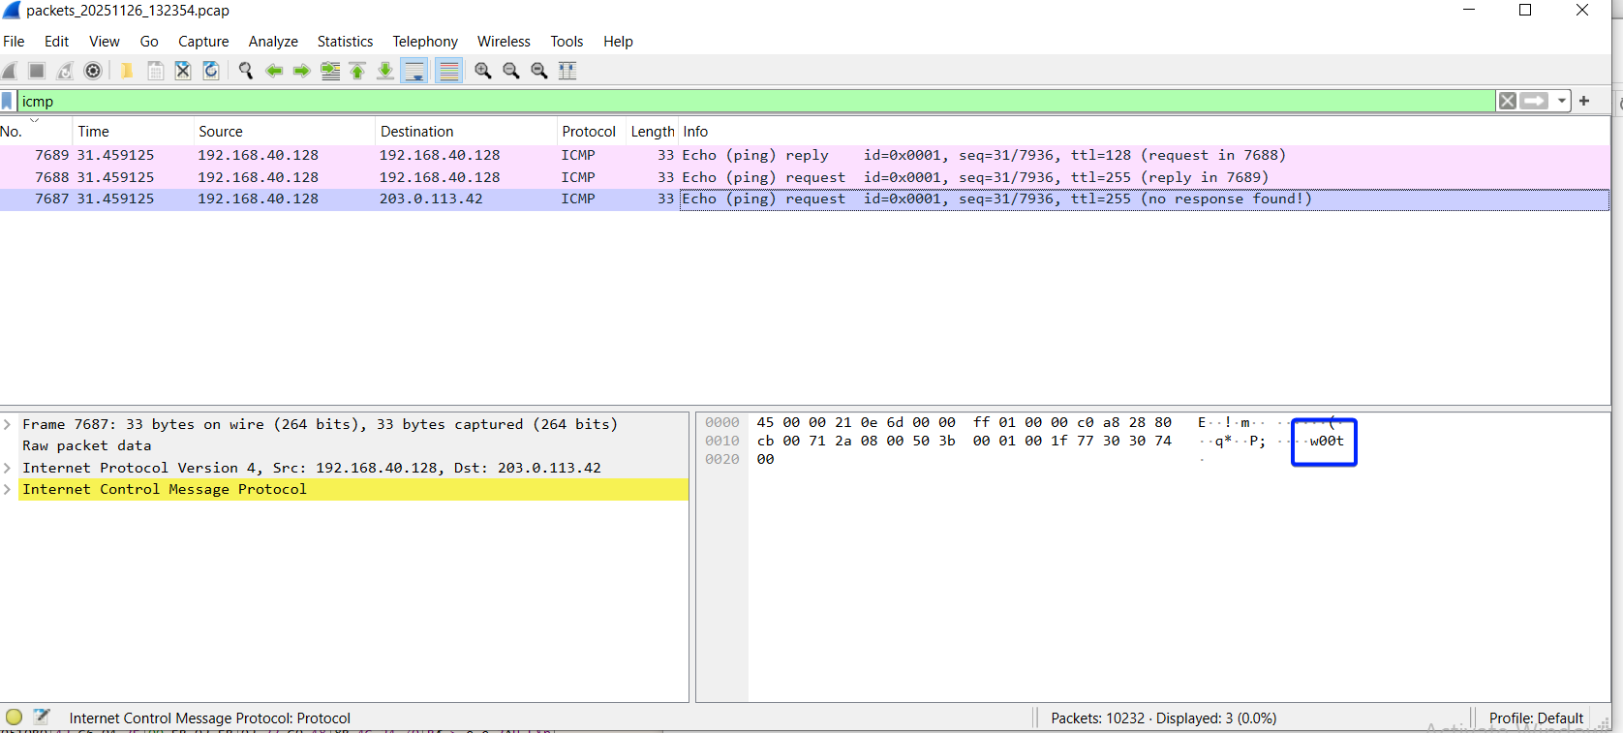Screen dimensions: 1623x733
Task: Expand Internet Control Message Protocol row
Action: tap(8, 489)
